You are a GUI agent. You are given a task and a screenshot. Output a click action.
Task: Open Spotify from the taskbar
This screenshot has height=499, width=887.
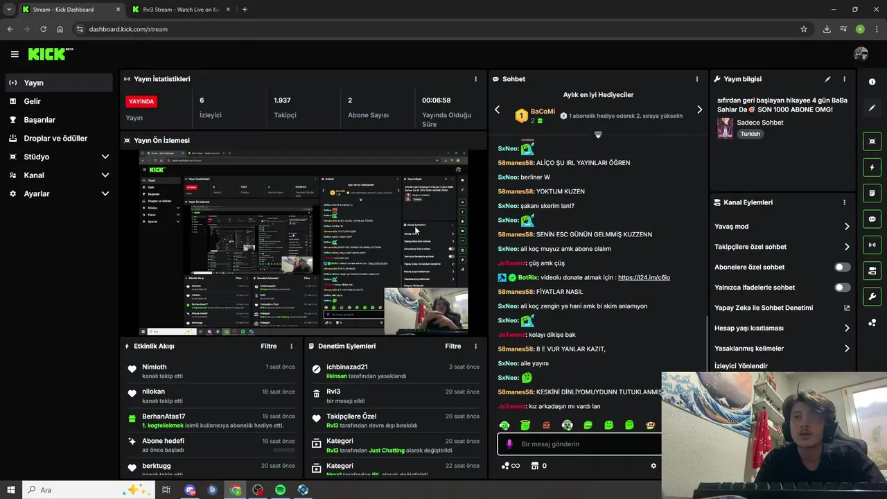pos(280,490)
